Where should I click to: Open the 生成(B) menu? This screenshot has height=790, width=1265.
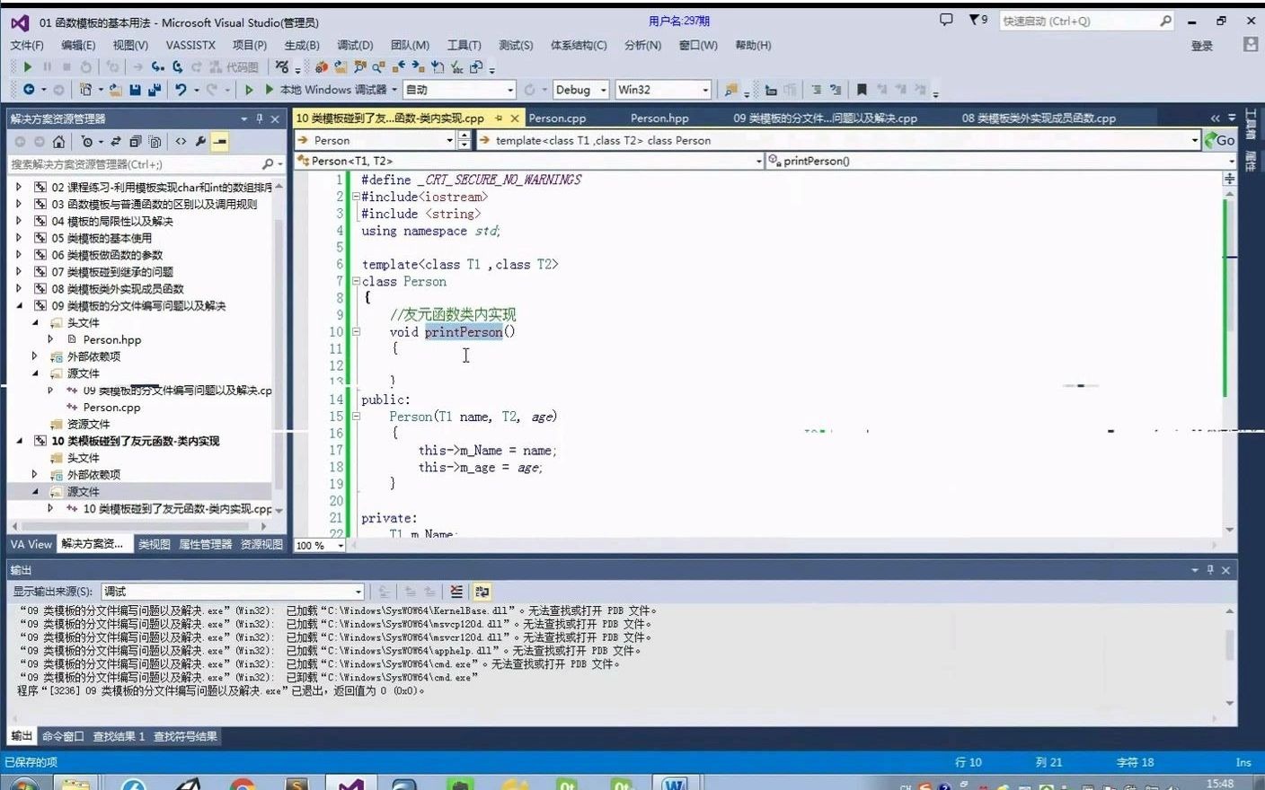(x=302, y=45)
